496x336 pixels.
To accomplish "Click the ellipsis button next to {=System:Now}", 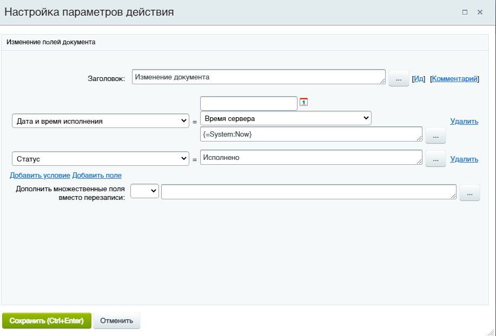I will pos(435,136).
